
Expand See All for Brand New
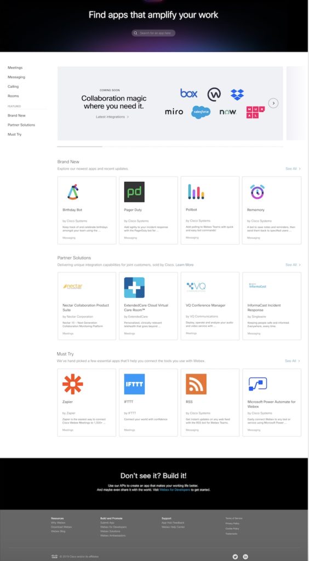[x=293, y=169]
